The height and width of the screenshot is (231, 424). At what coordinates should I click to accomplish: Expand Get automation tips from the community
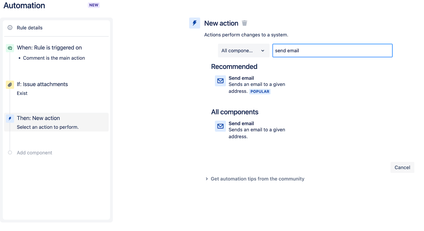tap(257, 179)
